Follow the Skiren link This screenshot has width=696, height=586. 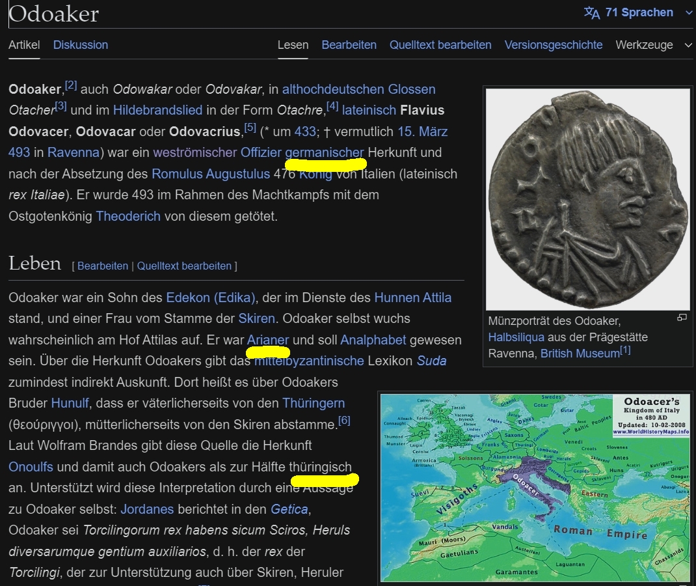256,318
